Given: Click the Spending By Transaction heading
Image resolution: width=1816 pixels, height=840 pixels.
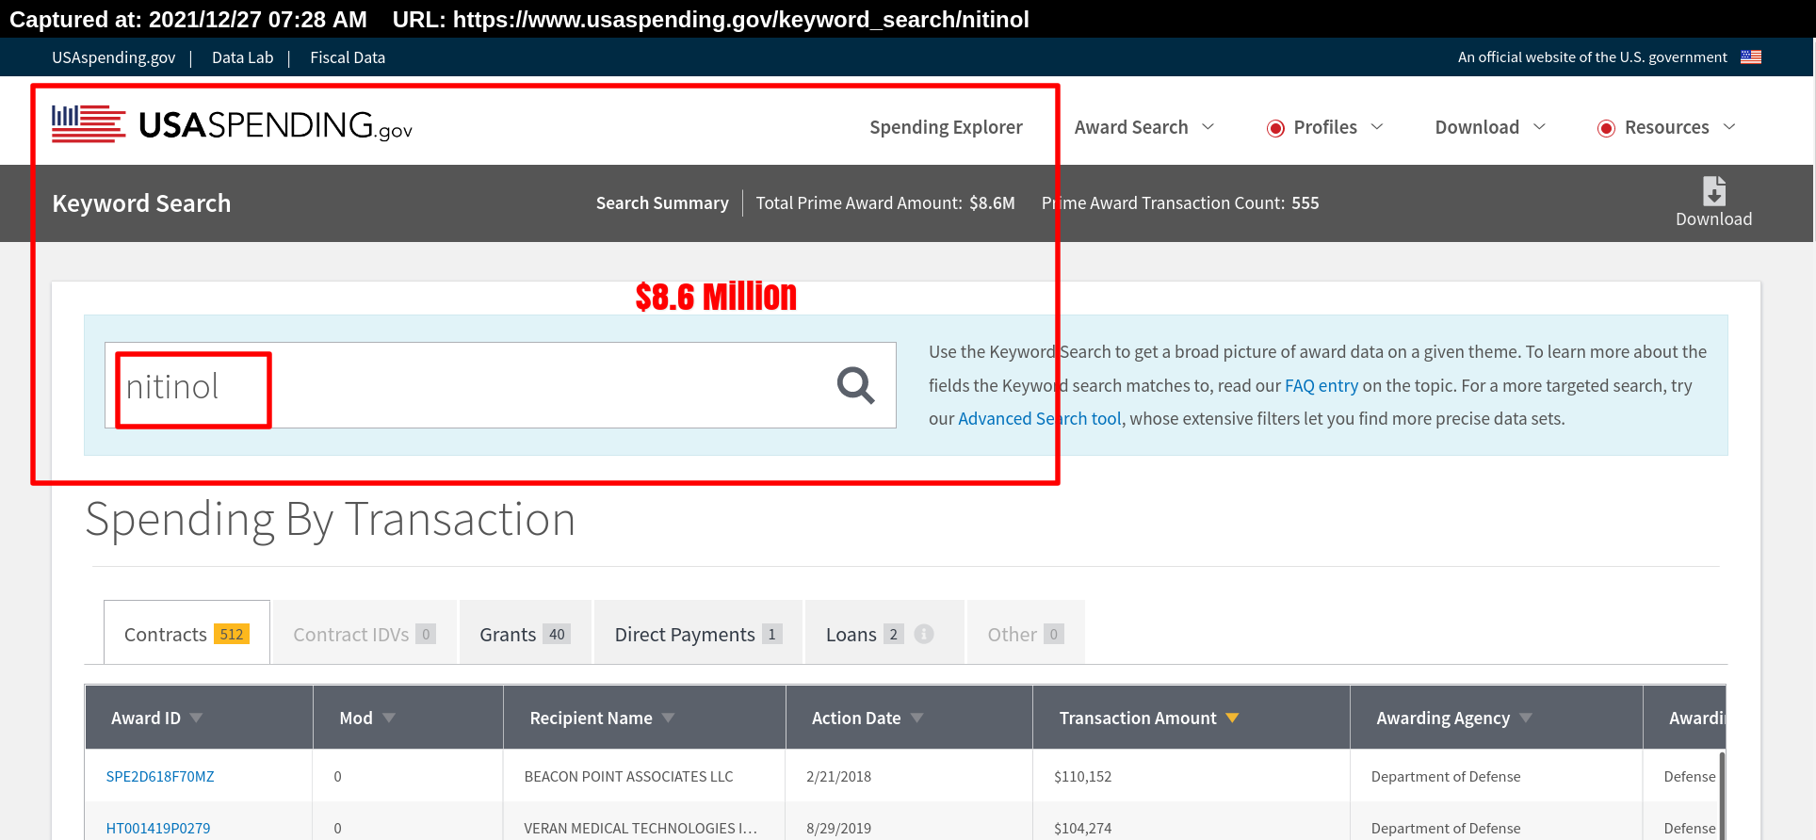Looking at the screenshot, I should coord(330,520).
